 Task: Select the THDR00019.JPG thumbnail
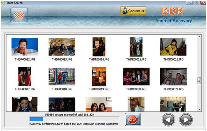tap(99, 77)
